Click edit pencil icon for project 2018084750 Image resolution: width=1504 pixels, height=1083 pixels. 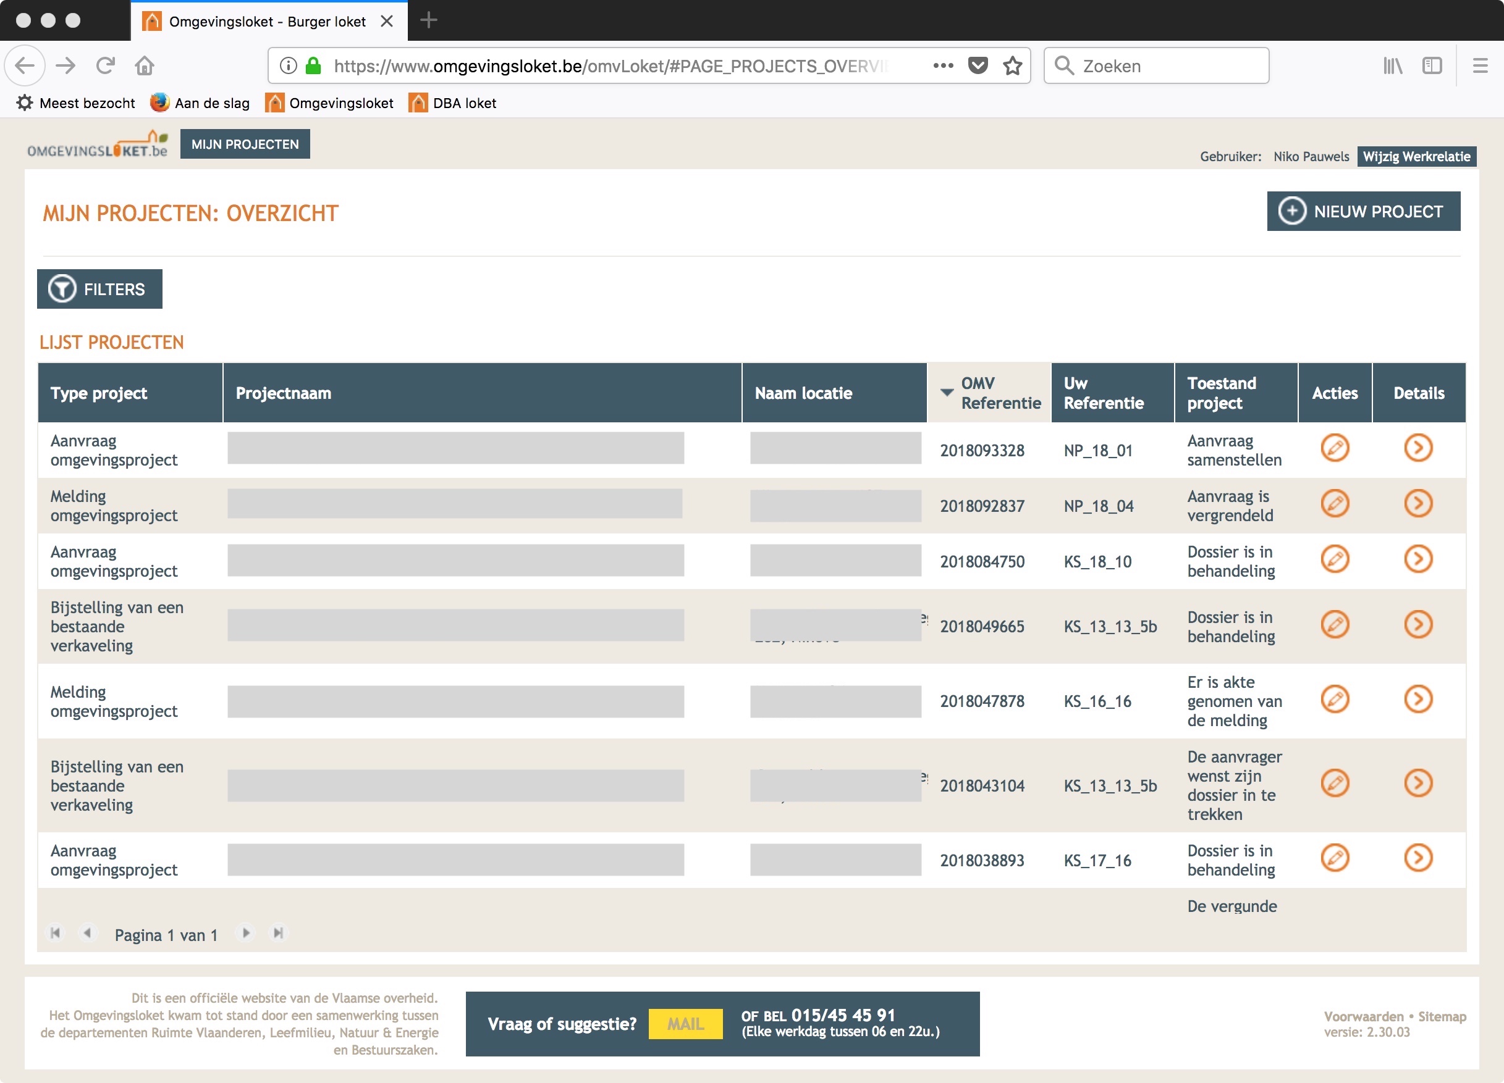pos(1334,559)
